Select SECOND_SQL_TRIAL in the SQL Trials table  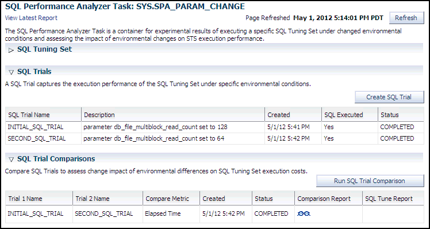point(37,139)
